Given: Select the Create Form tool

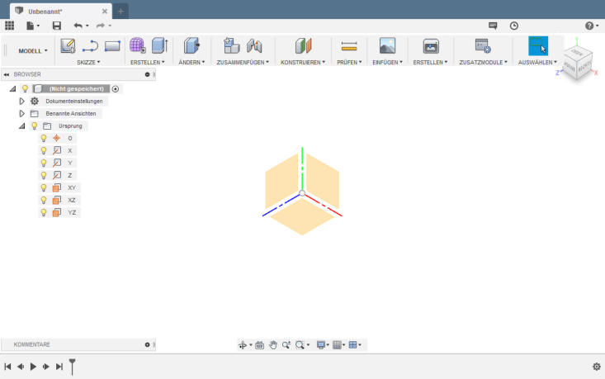Looking at the screenshot, I should [137, 45].
